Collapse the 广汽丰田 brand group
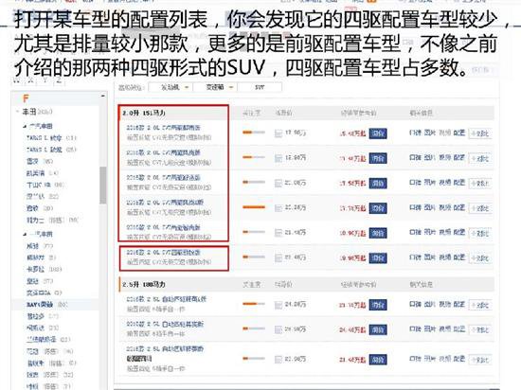The image size is (521, 390). pos(25,127)
